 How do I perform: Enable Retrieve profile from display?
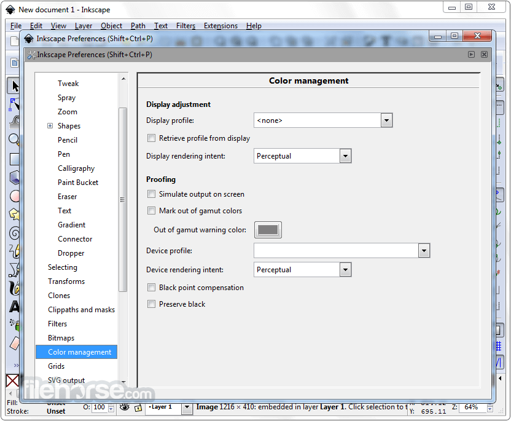click(151, 138)
